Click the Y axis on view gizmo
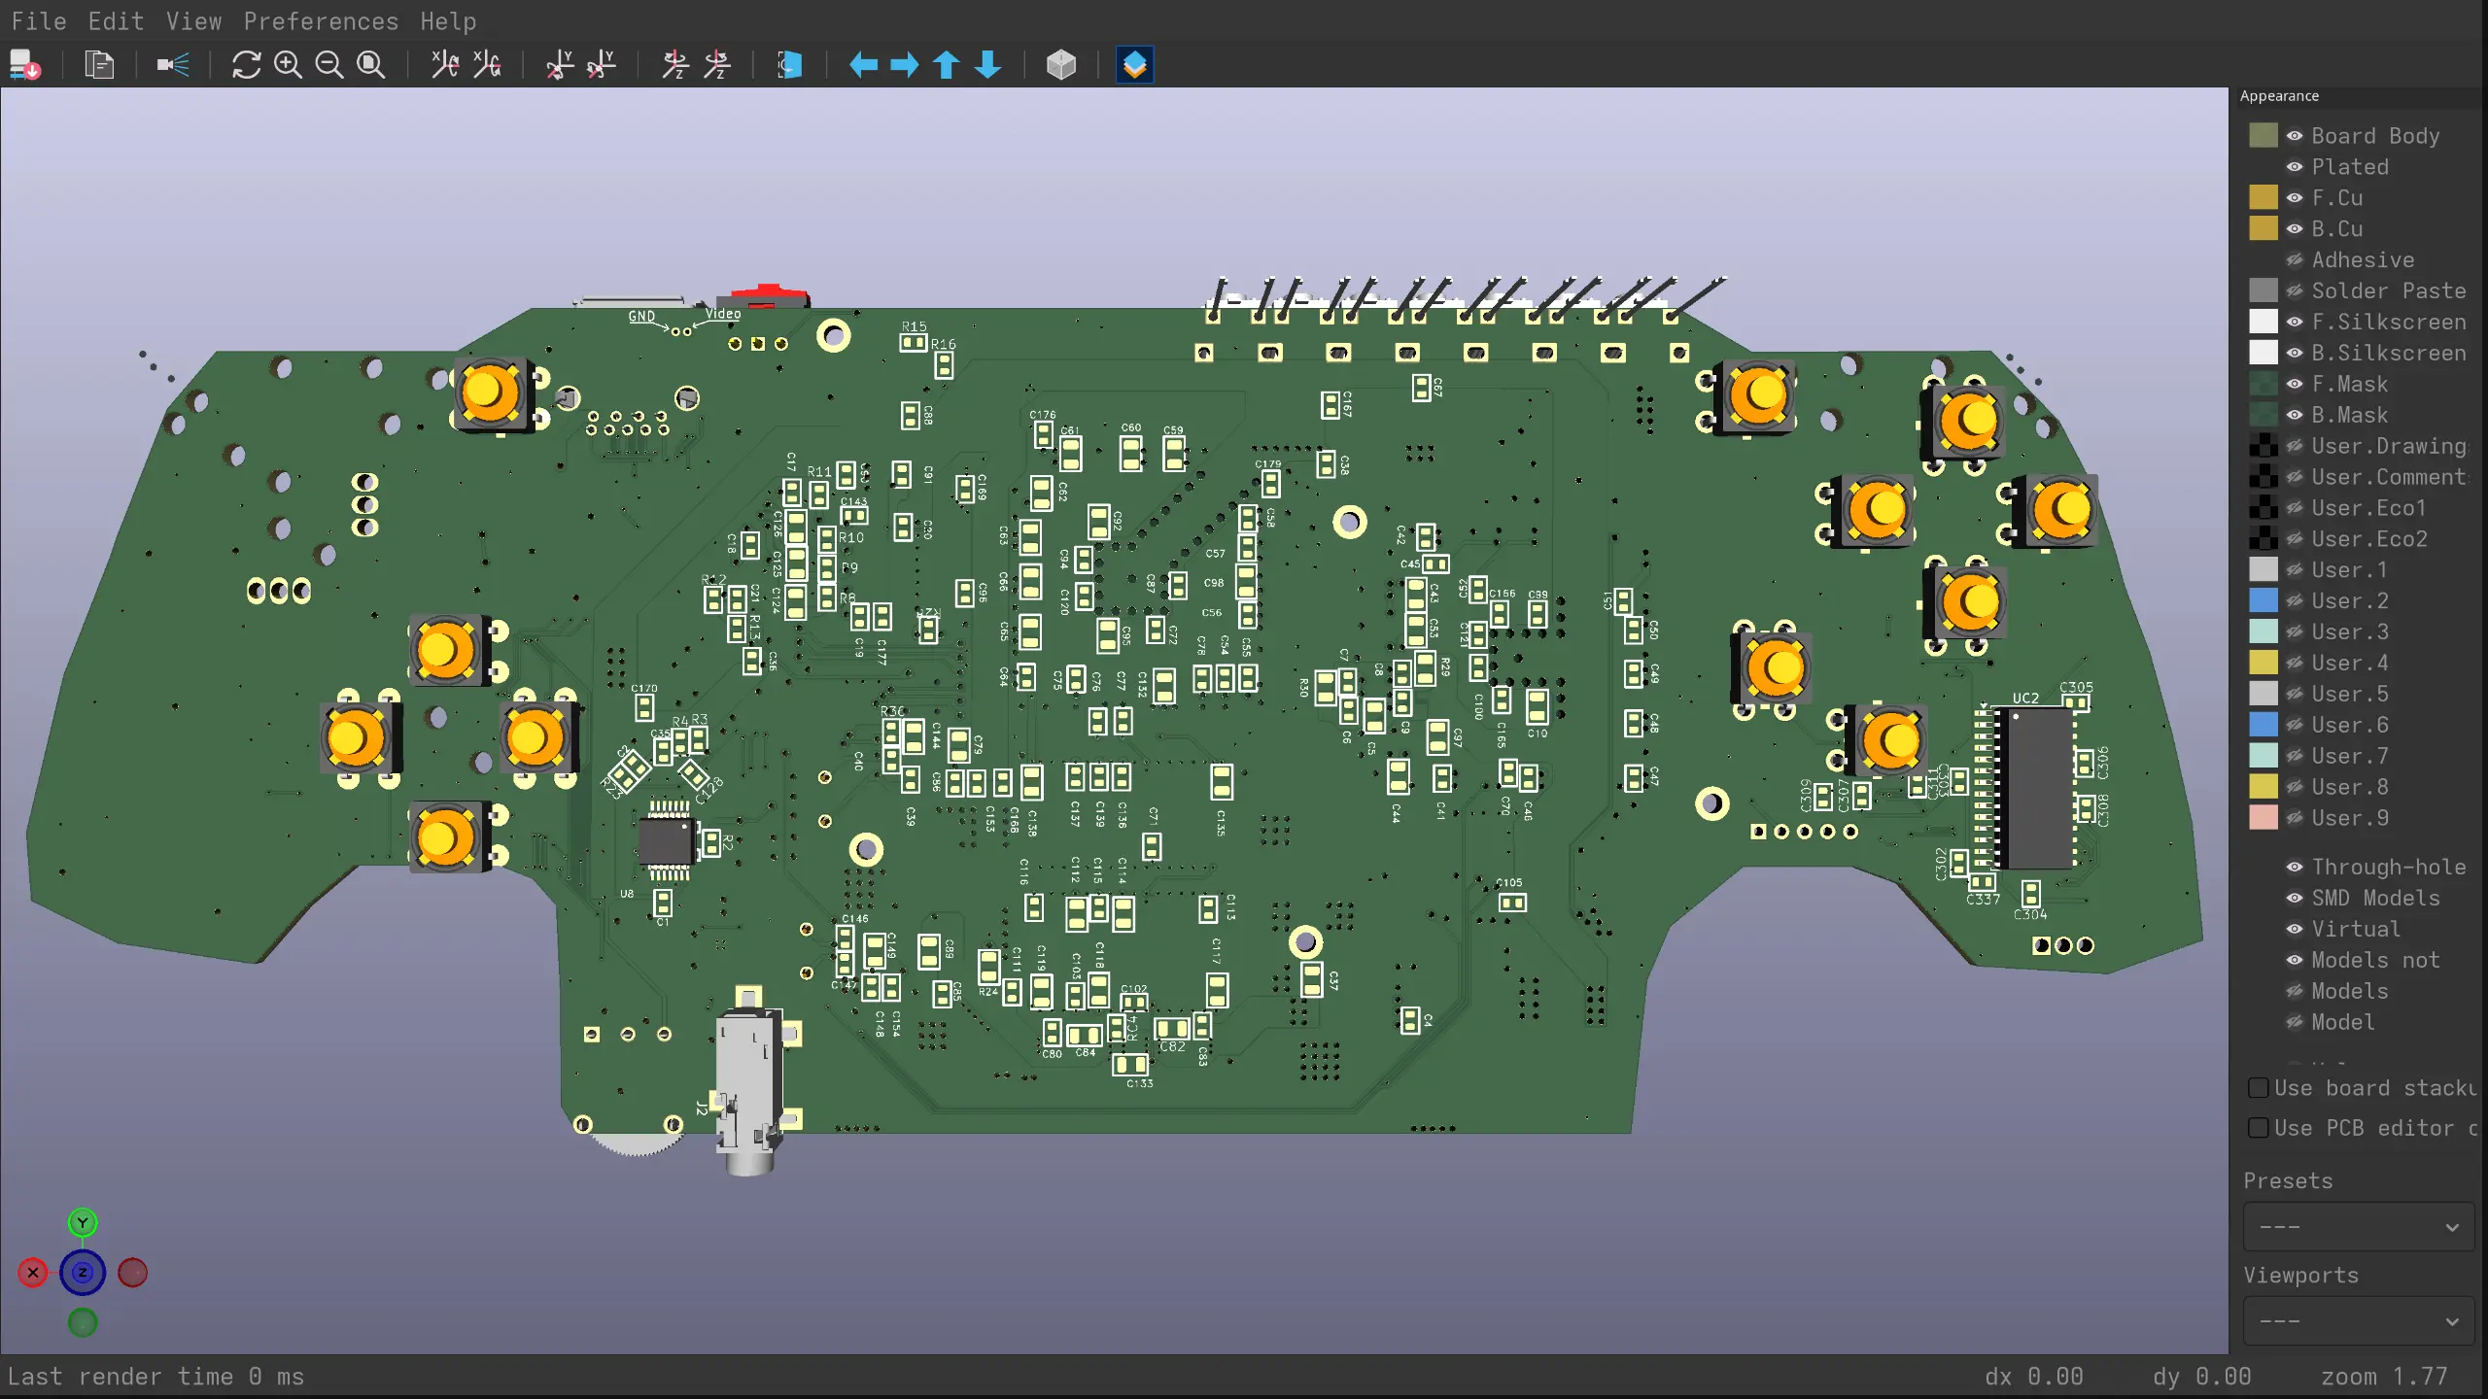 pos(83,1222)
